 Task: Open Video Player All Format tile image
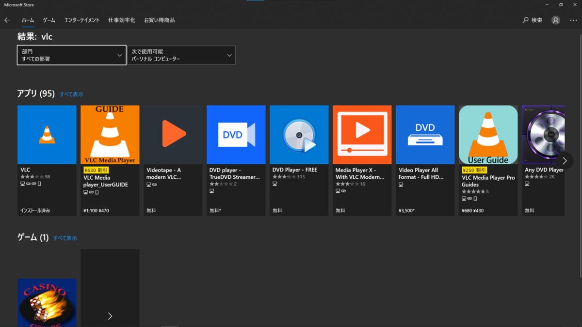point(425,135)
